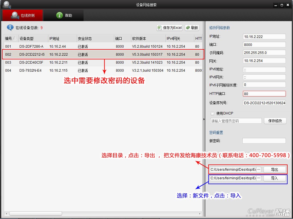Click the 导出 export button

tap(274, 170)
